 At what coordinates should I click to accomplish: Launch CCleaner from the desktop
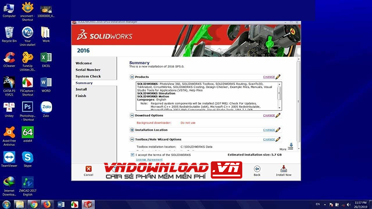(9, 60)
